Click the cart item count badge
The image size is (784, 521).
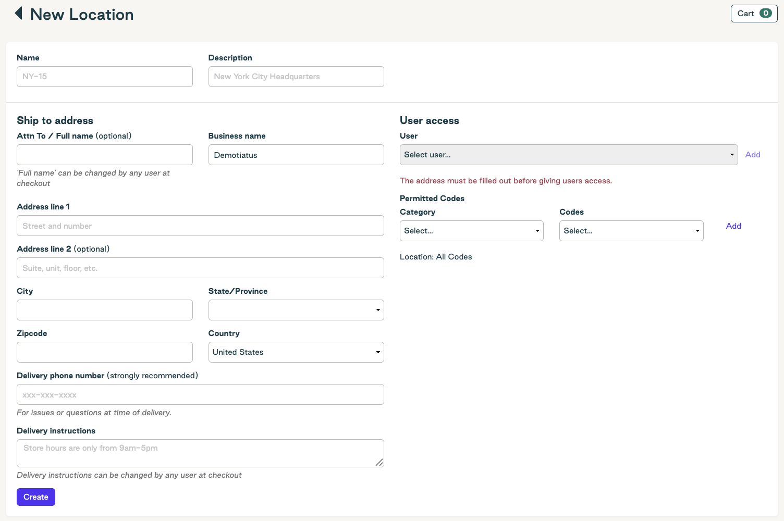[765, 14]
